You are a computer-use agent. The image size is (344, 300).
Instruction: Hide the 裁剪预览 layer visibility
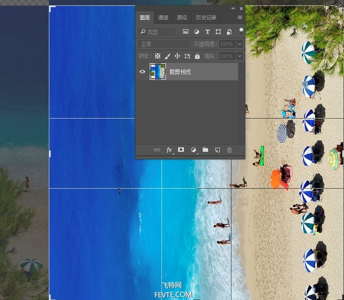(x=142, y=71)
